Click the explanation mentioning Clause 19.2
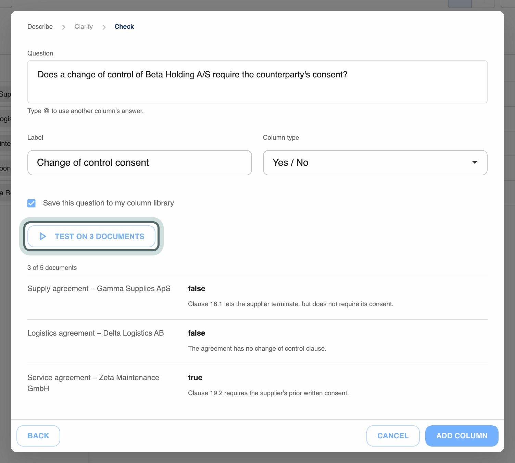 point(268,393)
